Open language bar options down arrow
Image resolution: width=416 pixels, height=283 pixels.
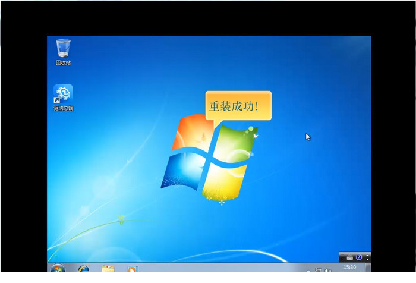[368, 259]
